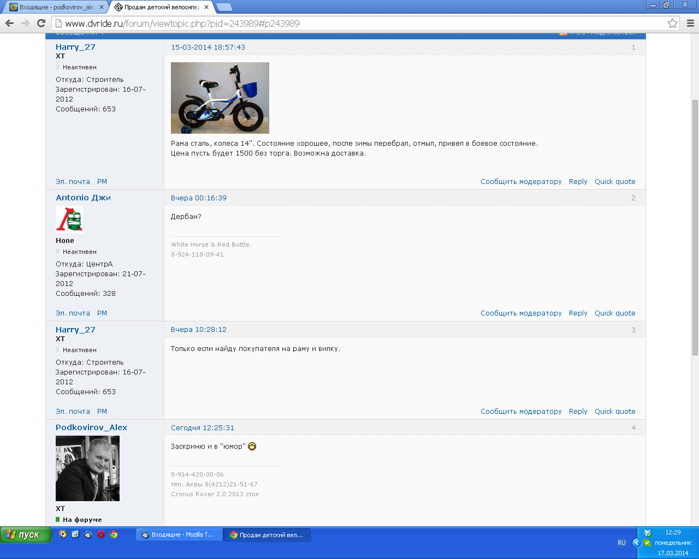Open the bicycle photo thumbnail
The image size is (699, 559).
pos(220,98)
